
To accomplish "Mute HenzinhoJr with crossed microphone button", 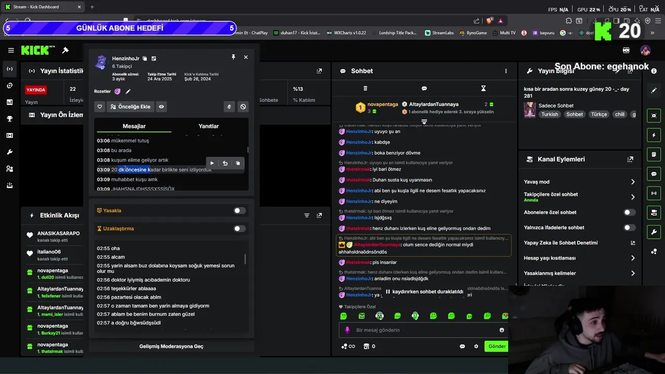I will [229, 106].
